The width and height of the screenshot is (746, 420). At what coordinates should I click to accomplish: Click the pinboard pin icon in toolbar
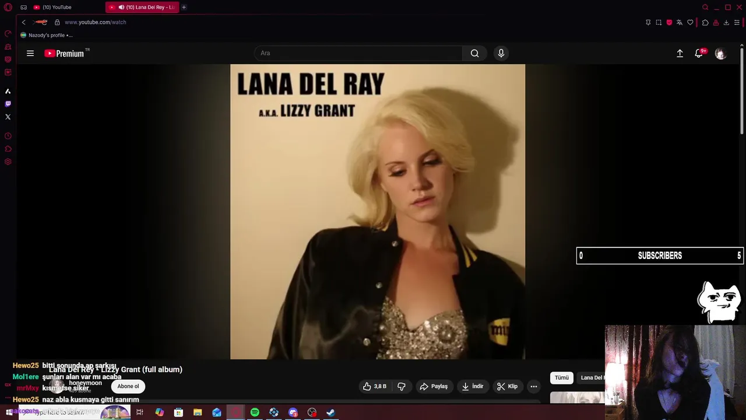coord(648,22)
